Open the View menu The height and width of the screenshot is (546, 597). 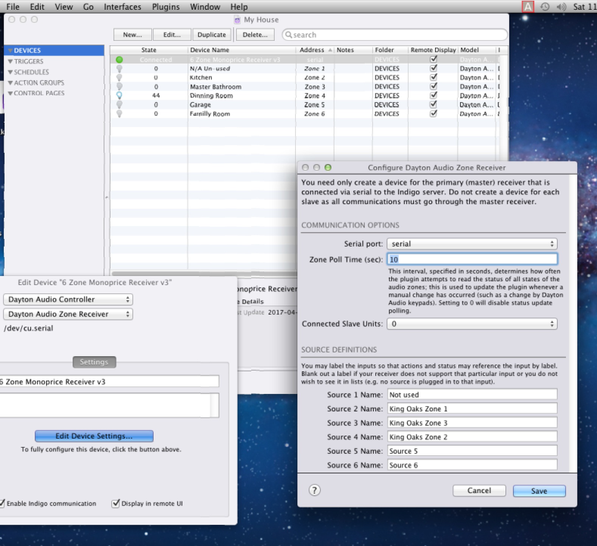[x=64, y=7]
